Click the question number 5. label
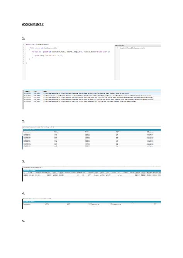Image resolution: width=183 pixels, height=258 pixels. point(24,221)
